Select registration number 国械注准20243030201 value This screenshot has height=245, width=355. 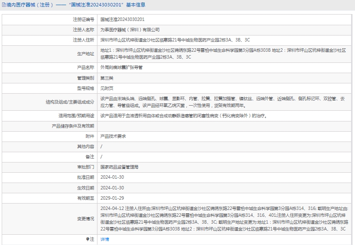tap(122, 20)
